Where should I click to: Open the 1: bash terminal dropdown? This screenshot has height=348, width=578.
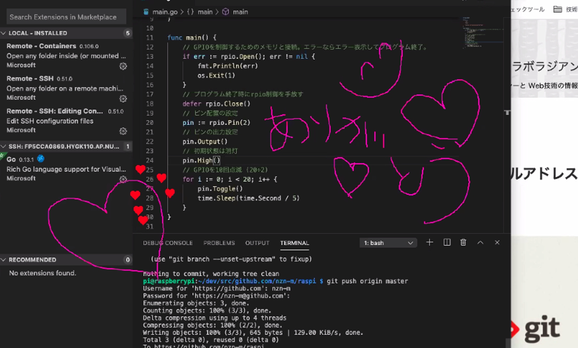click(388, 243)
